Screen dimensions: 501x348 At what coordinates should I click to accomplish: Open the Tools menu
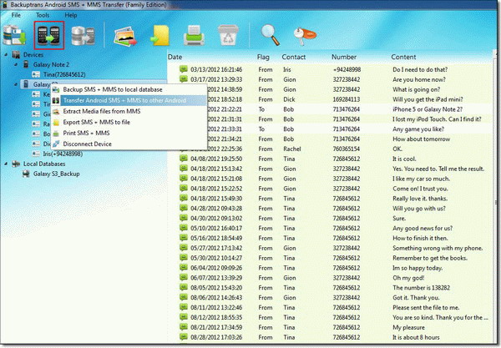point(43,15)
